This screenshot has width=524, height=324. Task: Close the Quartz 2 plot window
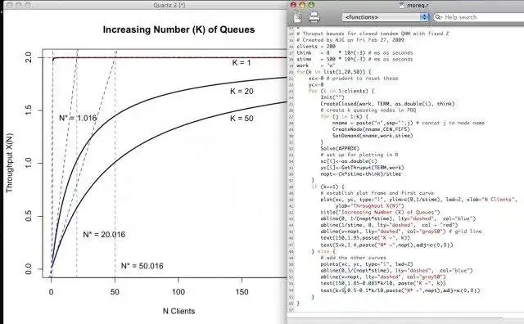(10, 5)
